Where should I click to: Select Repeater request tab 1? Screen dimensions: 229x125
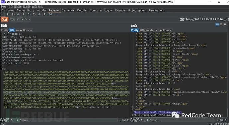(2, 14)
